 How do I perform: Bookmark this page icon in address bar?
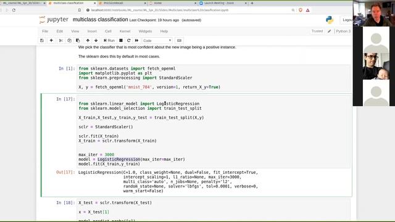tap(80, 10)
